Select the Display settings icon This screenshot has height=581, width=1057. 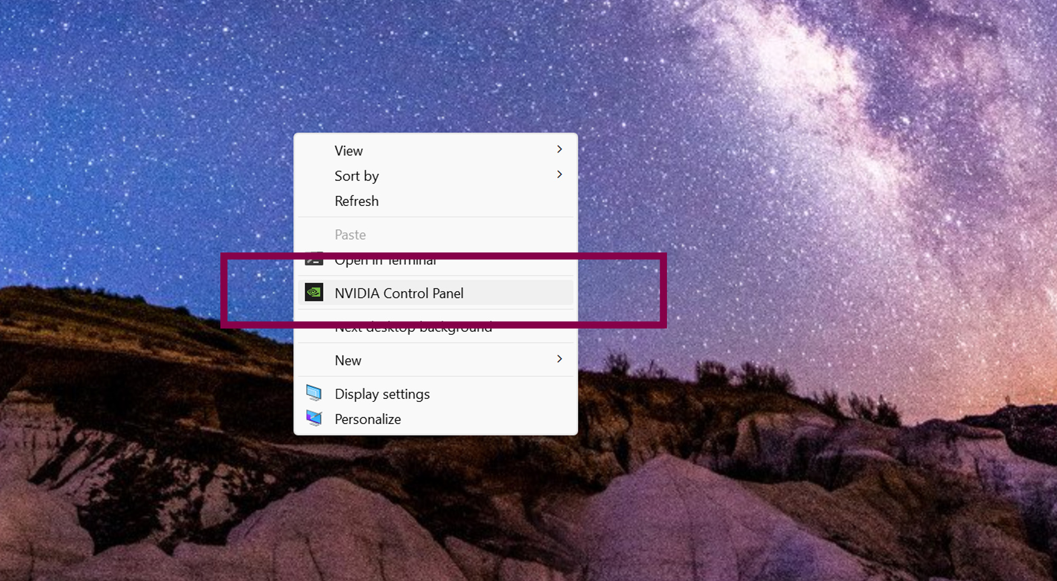pyautogui.click(x=313, y=393)
